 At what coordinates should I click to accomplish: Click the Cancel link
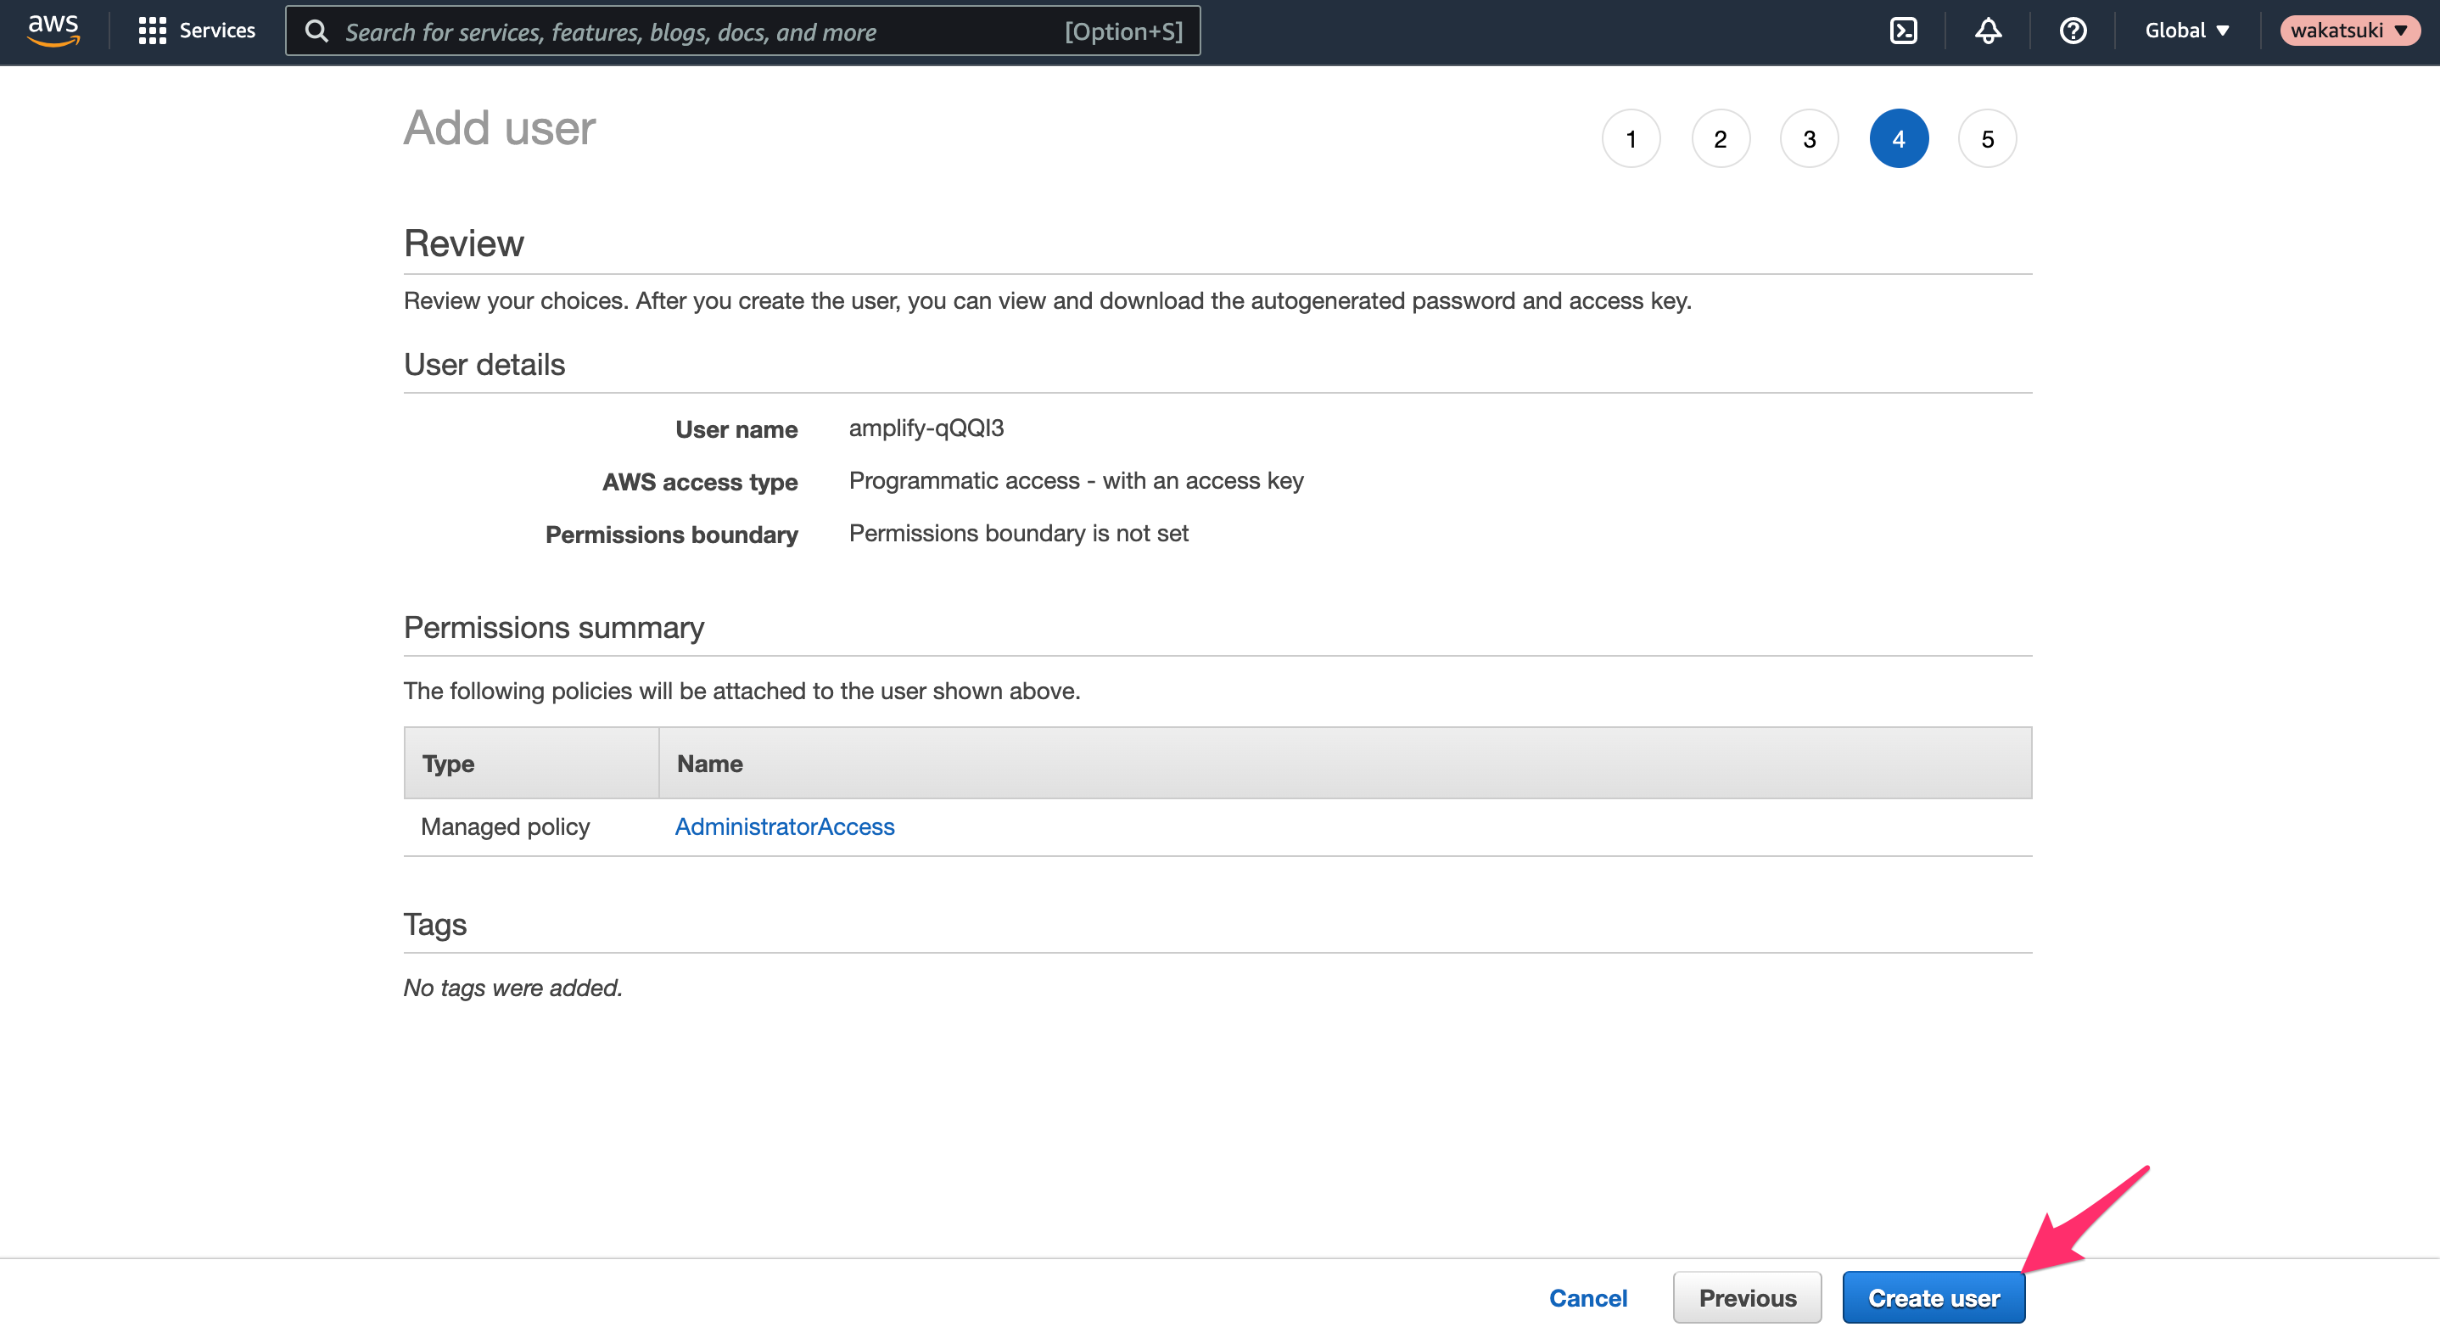[x=1587, y=1299]
